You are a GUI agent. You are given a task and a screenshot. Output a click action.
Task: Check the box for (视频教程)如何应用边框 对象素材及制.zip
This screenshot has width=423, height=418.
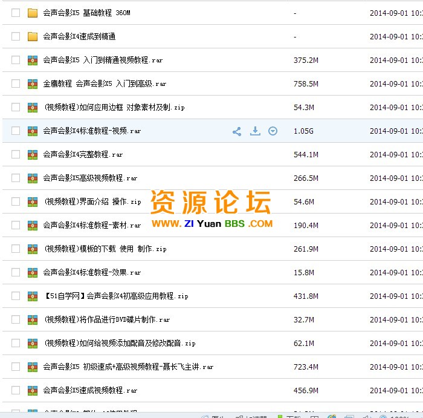[x=16, y=107]
